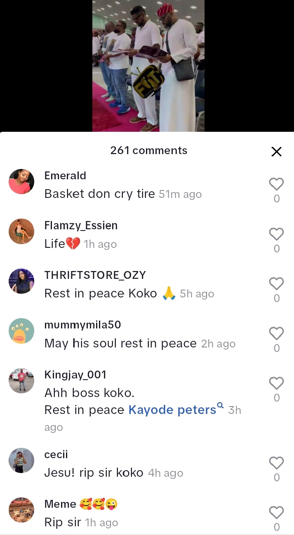Open Flamzy_Essien's profile avatar

pos(21,231)
